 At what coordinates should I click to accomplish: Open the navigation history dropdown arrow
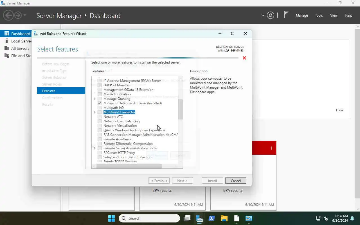point(25,15)
